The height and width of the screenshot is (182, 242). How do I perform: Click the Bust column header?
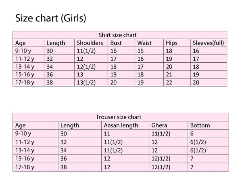[116, 43]
